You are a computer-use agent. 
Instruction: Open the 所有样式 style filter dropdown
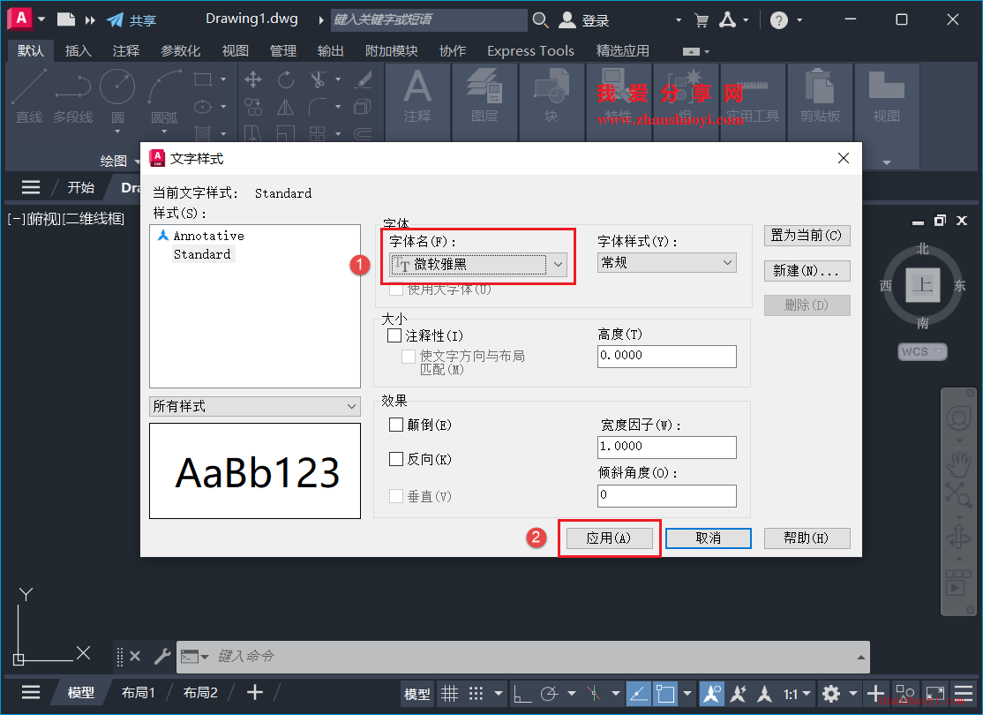254,406
